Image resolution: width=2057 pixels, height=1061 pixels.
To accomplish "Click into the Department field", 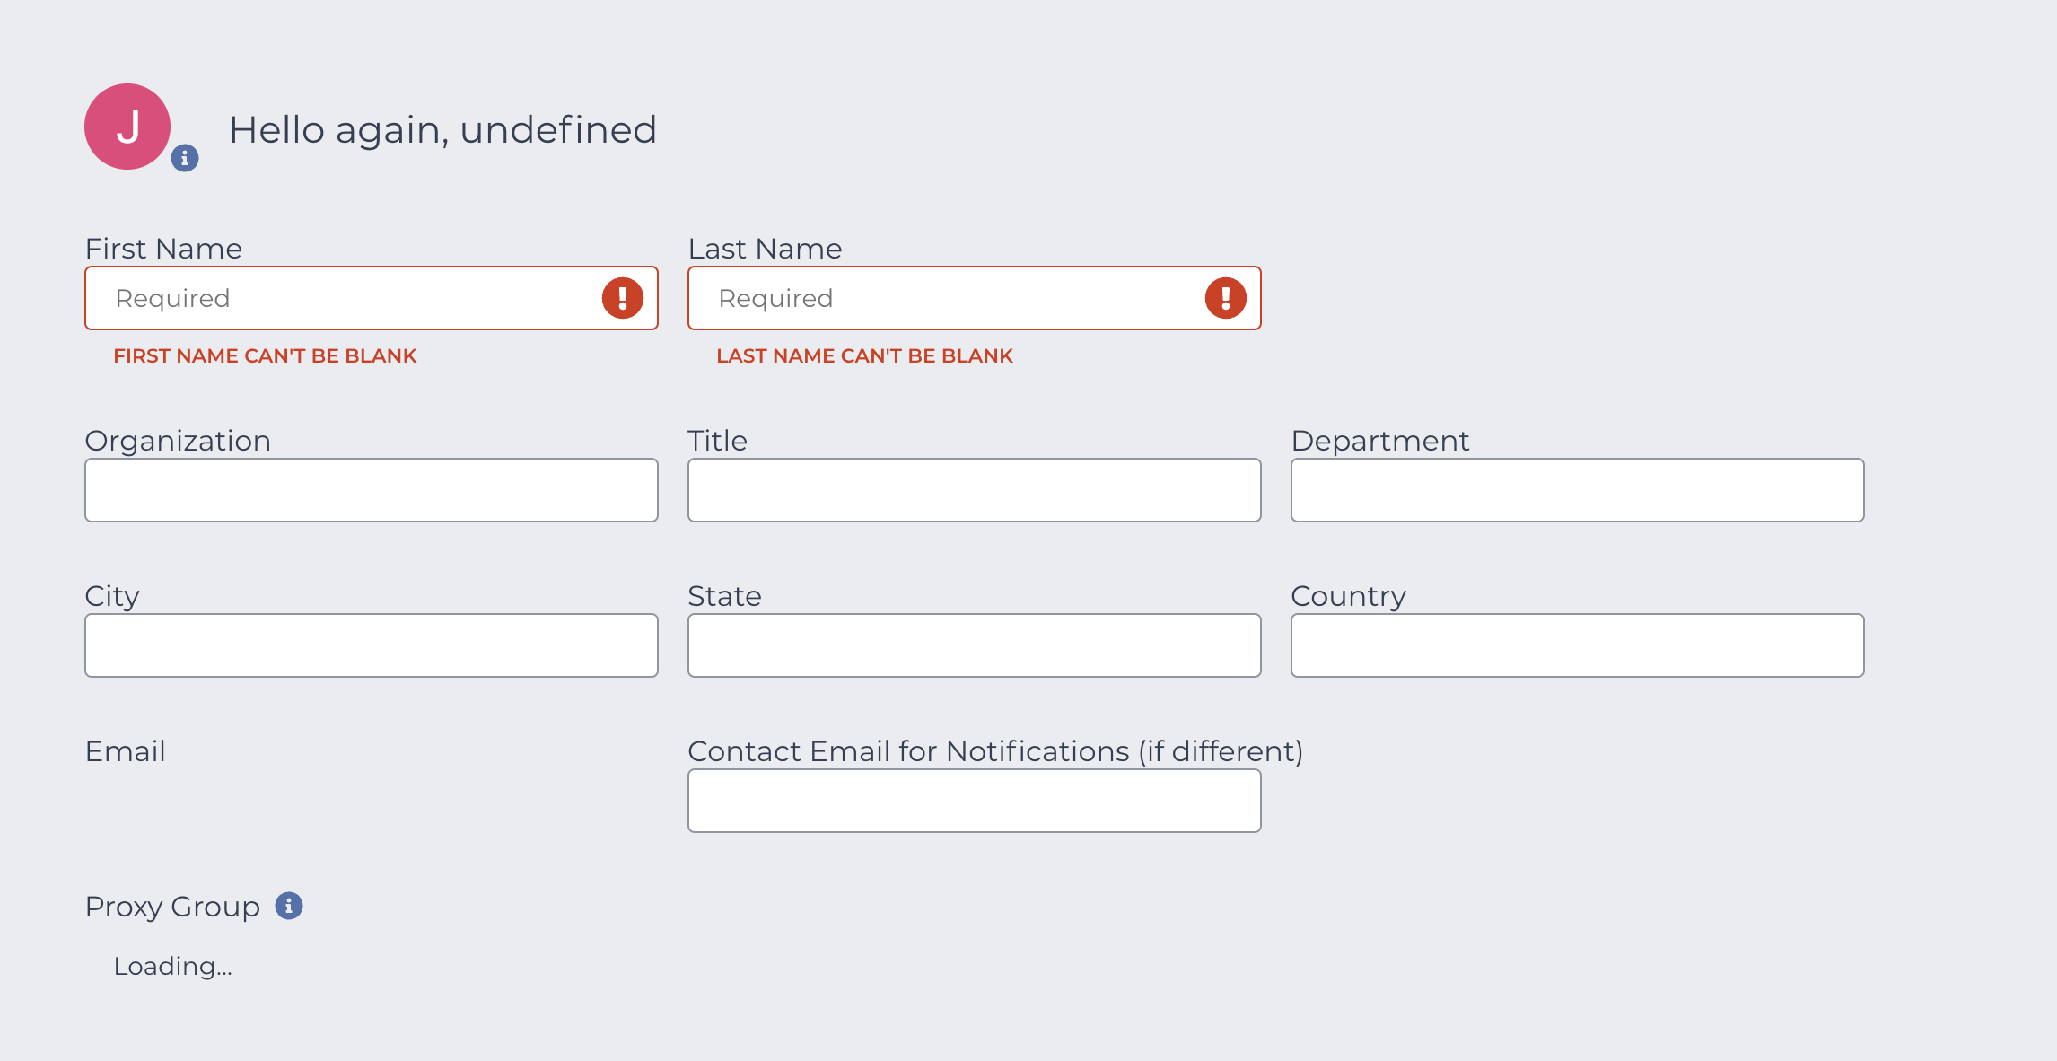I will 1578,490.
